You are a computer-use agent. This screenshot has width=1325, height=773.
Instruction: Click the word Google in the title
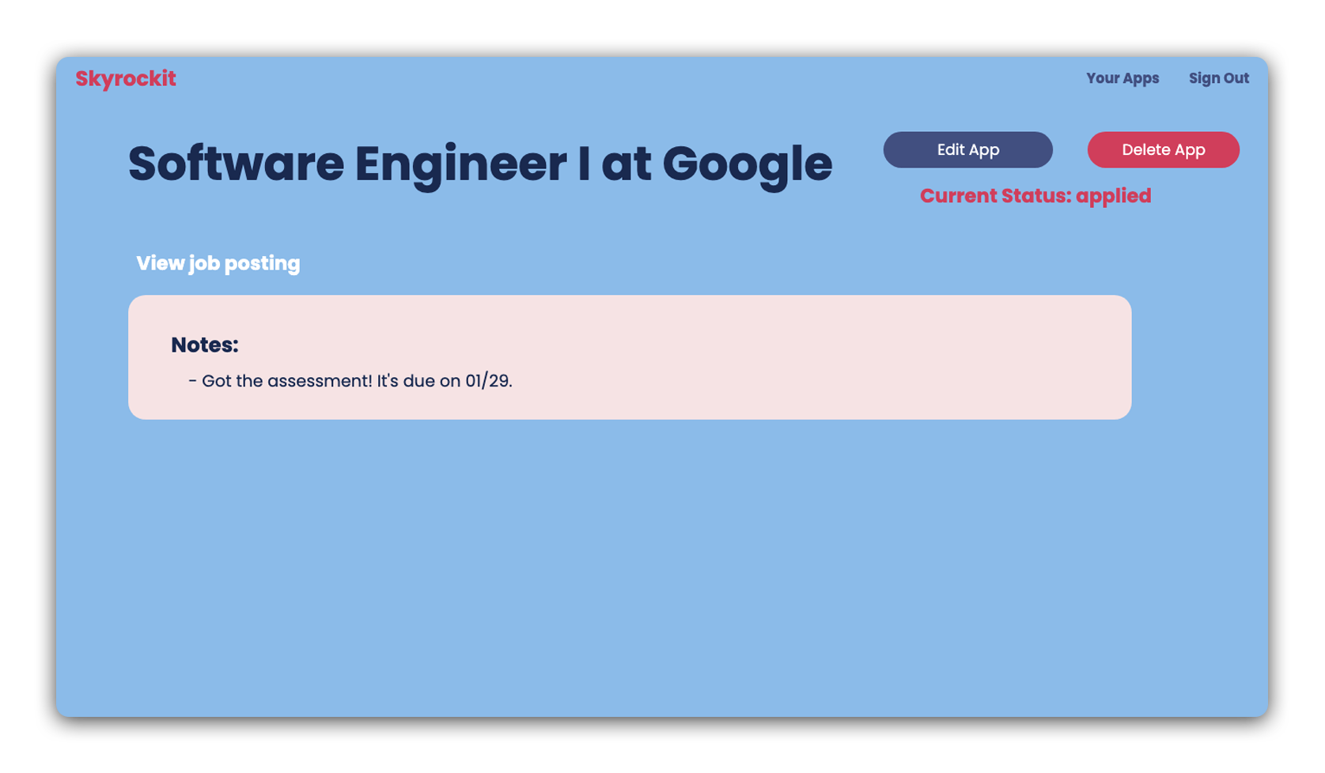747,164
